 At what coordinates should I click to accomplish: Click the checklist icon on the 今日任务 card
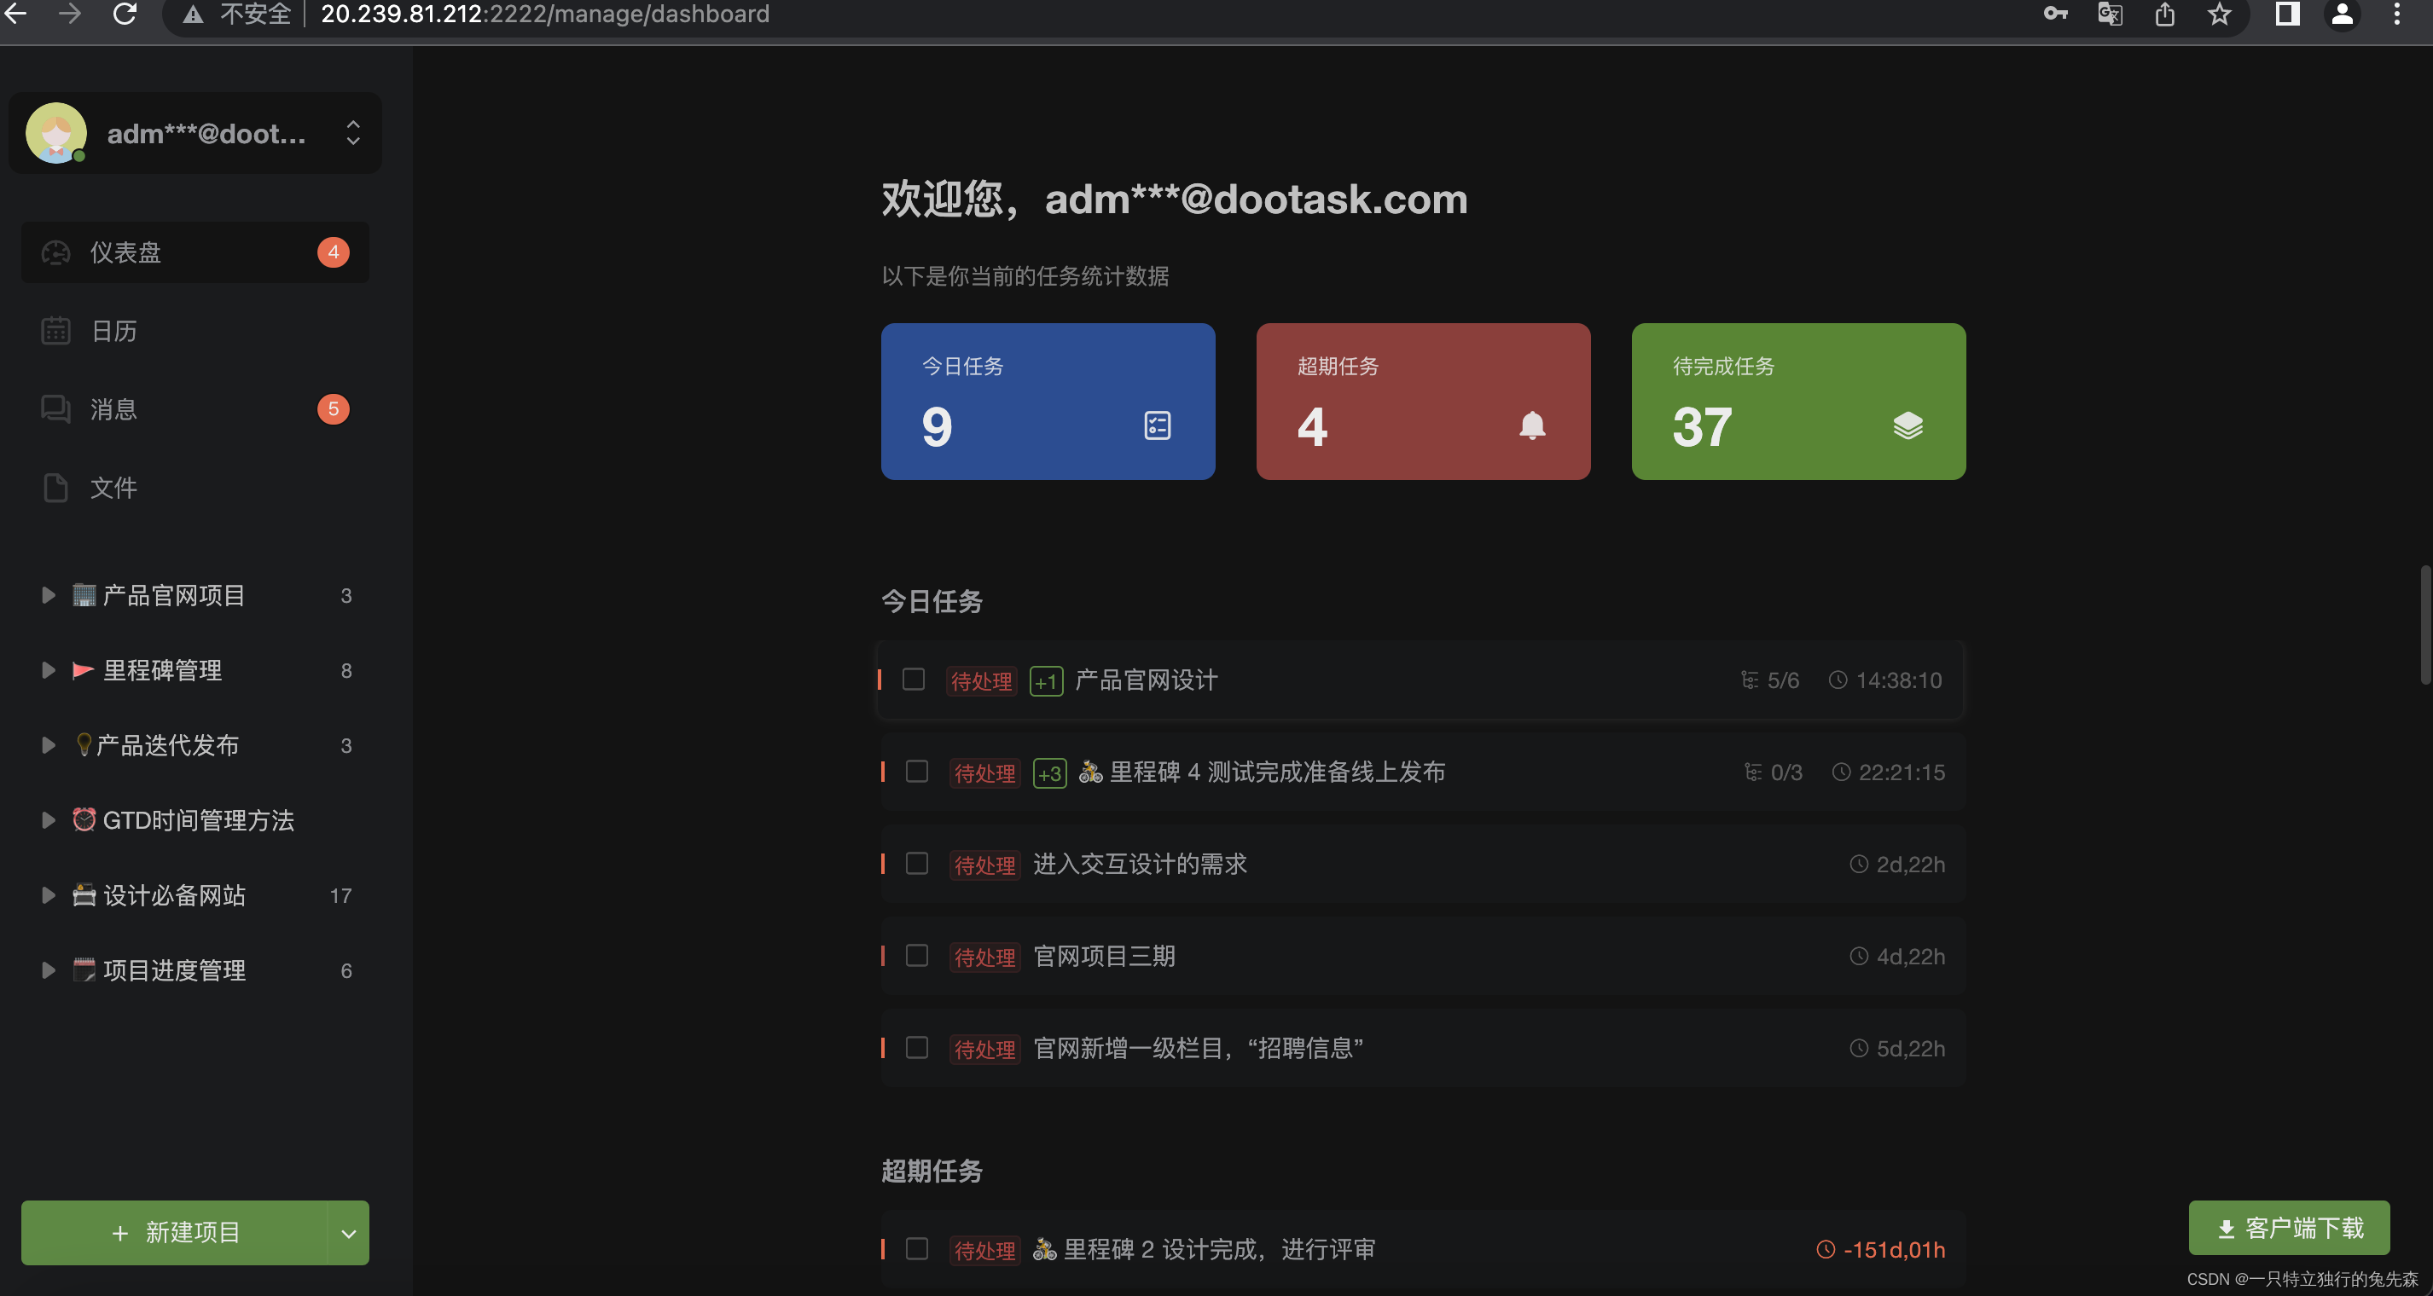(x=1157, y=425)
